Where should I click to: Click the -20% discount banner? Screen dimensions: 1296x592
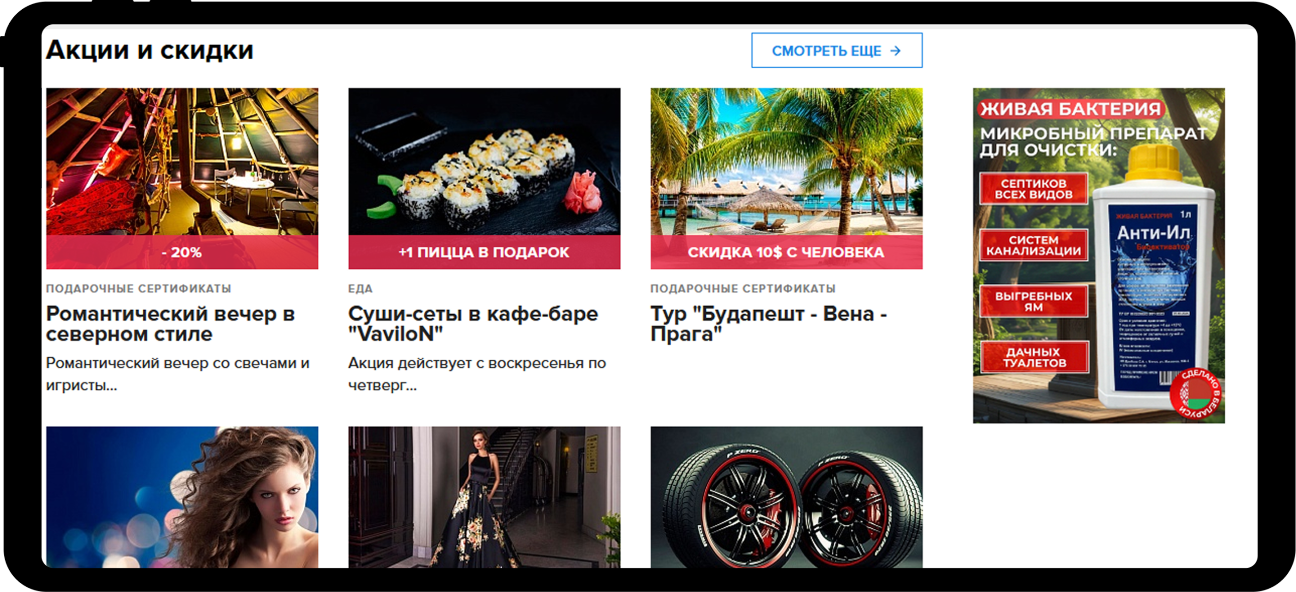click(182, 252)
